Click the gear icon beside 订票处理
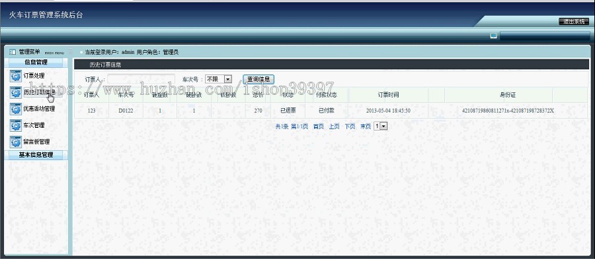595x259 pixels. (x=16, y=76)
